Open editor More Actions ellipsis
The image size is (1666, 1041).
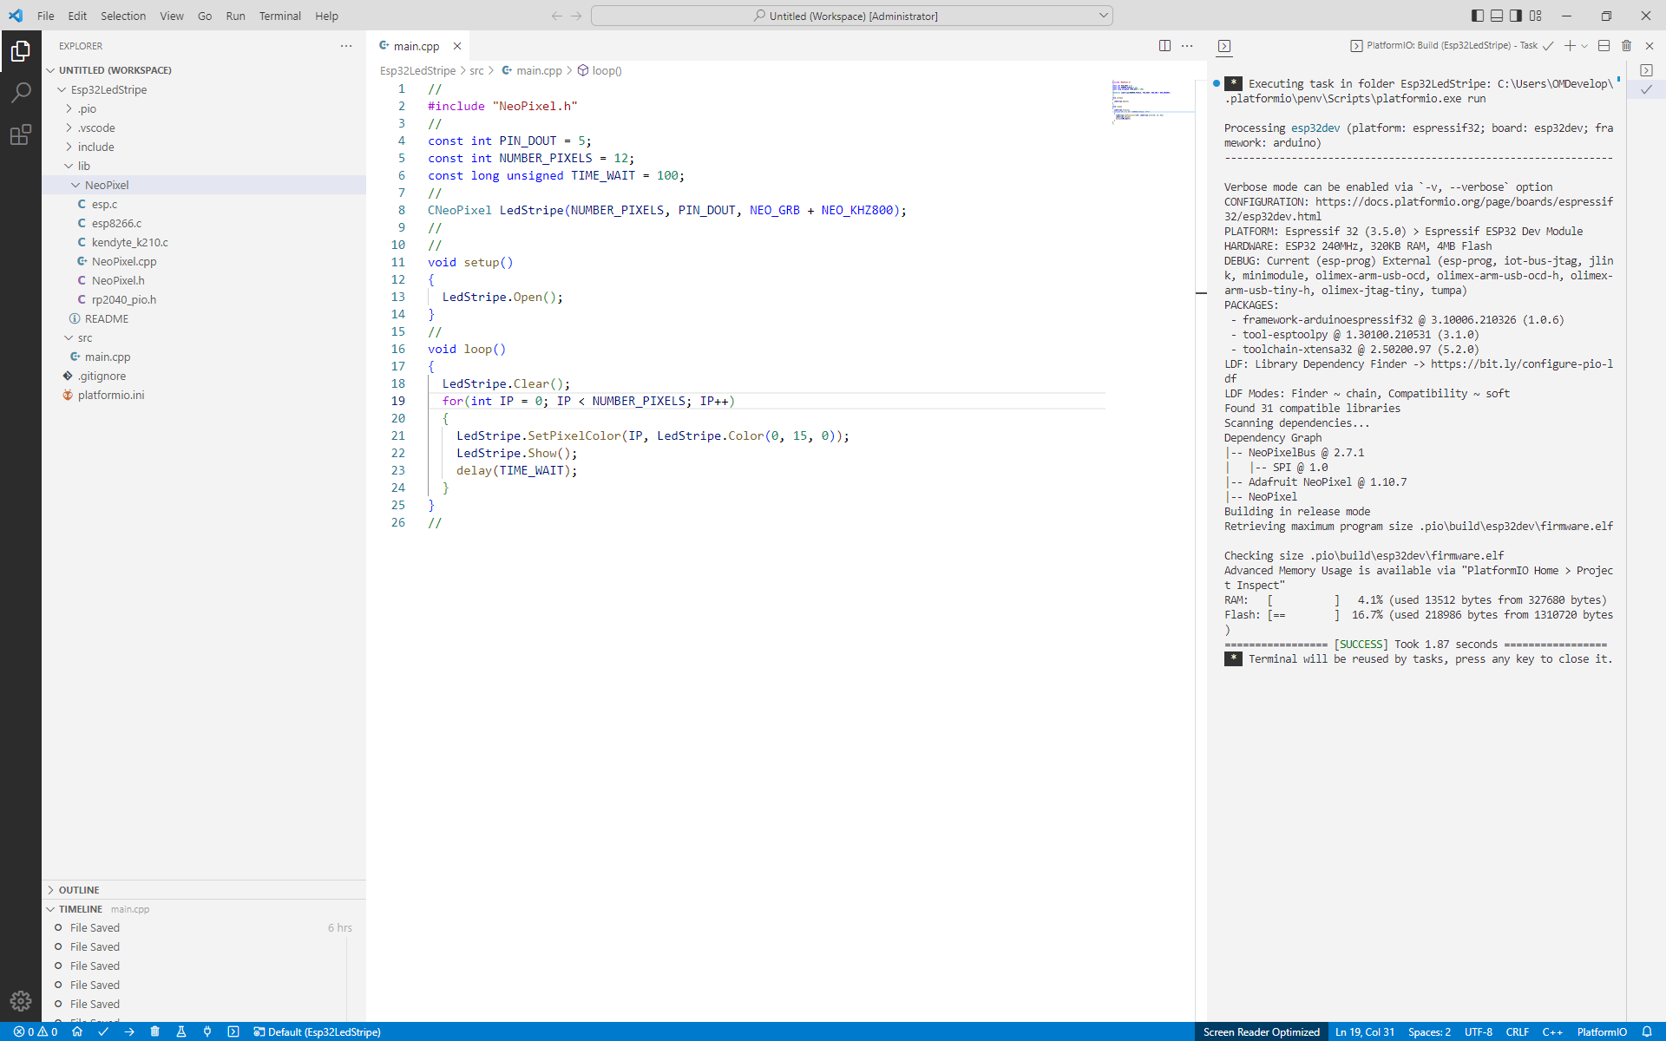click(x=1187, y=46)
